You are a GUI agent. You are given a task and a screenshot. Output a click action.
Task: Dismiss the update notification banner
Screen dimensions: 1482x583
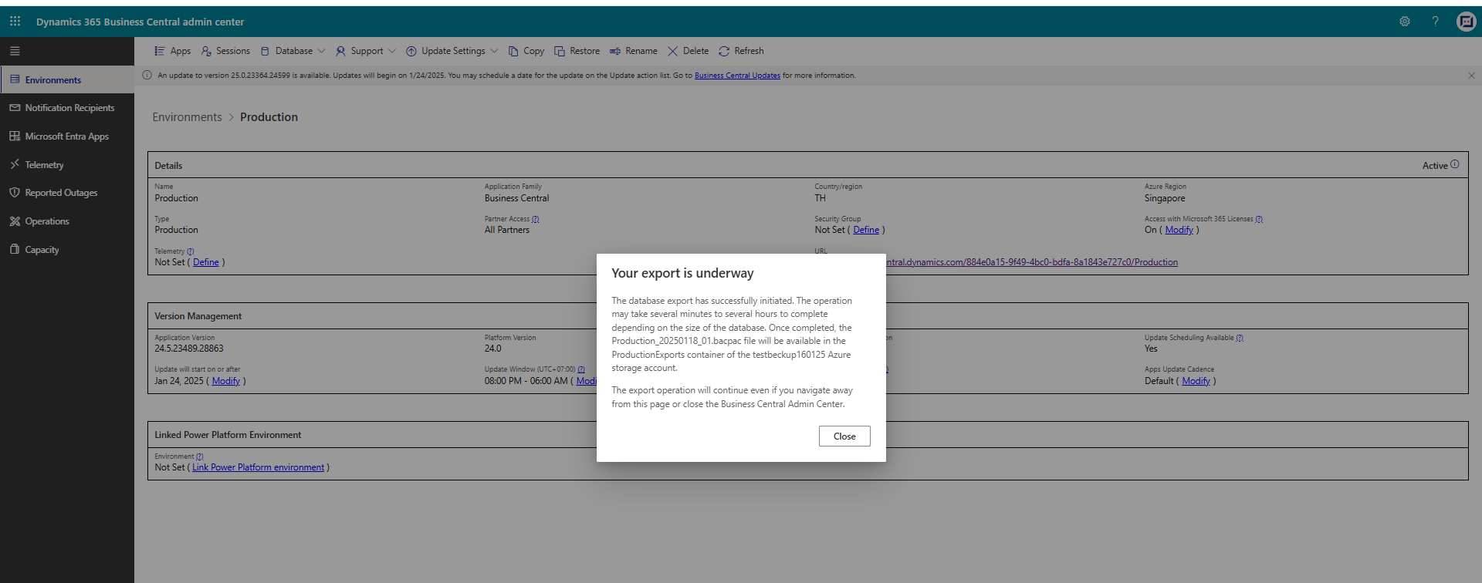(1471, 76)
